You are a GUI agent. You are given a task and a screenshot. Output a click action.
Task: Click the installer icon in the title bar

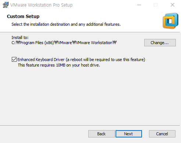[x=6, y=5]
